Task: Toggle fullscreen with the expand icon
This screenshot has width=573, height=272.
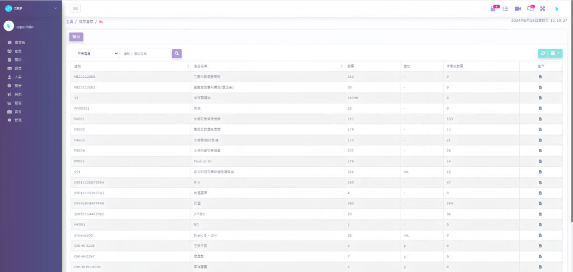Action: (543, 8)
